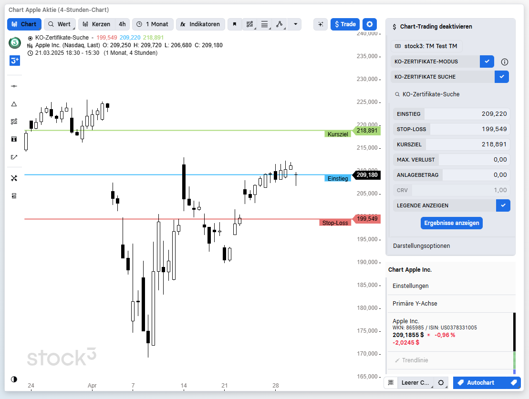Open the Leerer C... template dropdown

tap(415, 383)
